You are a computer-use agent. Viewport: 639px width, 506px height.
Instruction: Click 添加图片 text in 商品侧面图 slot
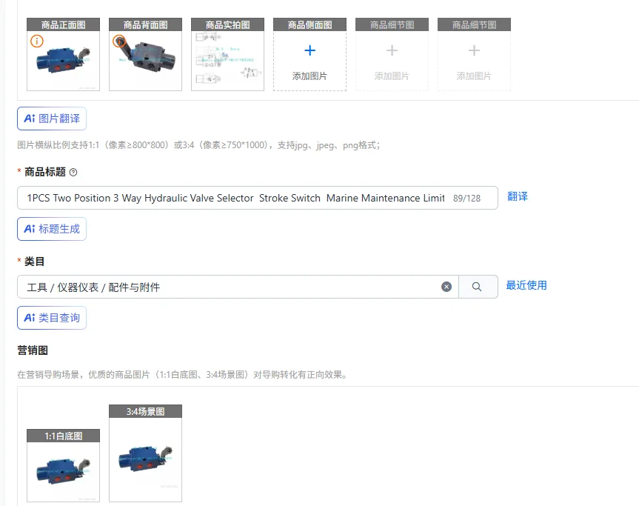(x=310, y=76)
